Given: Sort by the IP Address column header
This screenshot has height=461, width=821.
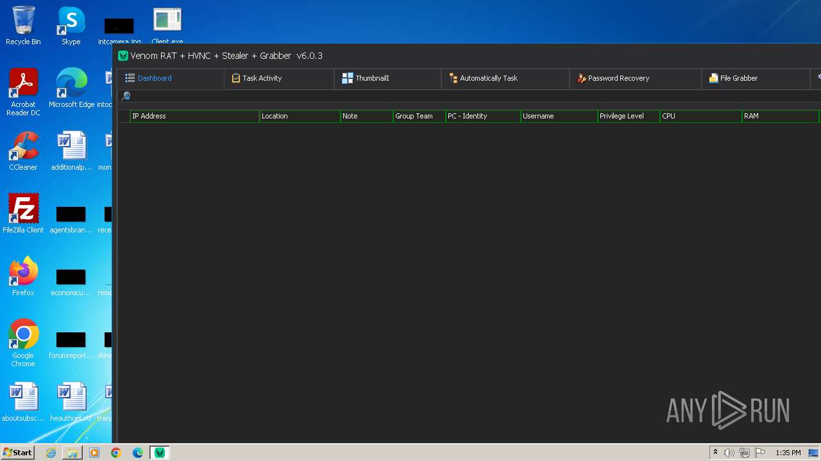Looking at the screenshot, I should click(194, 116).
